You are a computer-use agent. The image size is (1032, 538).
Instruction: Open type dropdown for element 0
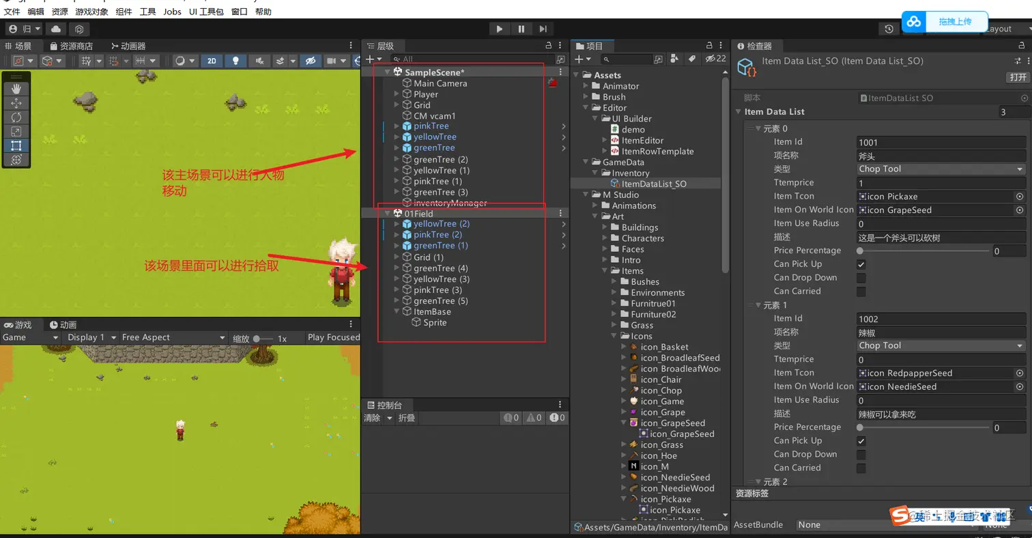point(941,169)
